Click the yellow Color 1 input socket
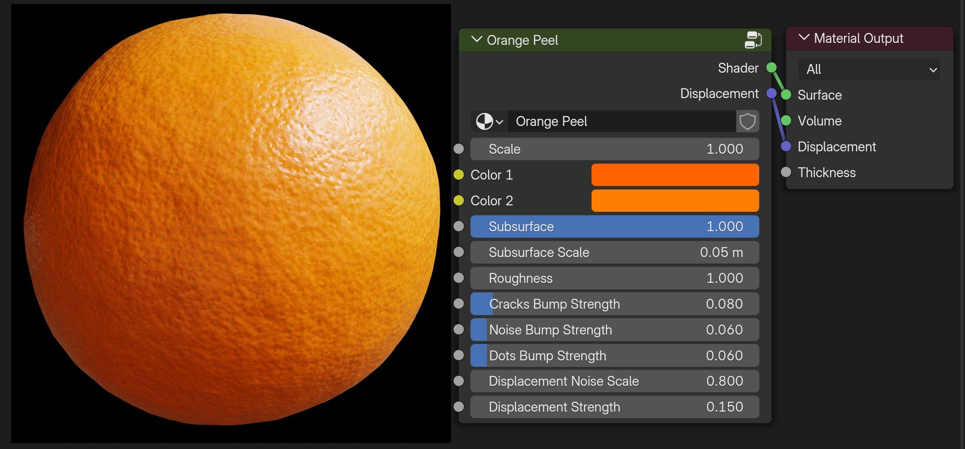Screen dimensions: 965x449 pos(459,175)
